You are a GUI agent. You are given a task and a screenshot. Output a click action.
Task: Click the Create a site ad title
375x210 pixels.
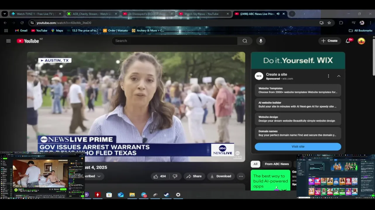tap(277, 74)
